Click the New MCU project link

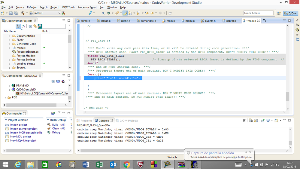(20, 137)
